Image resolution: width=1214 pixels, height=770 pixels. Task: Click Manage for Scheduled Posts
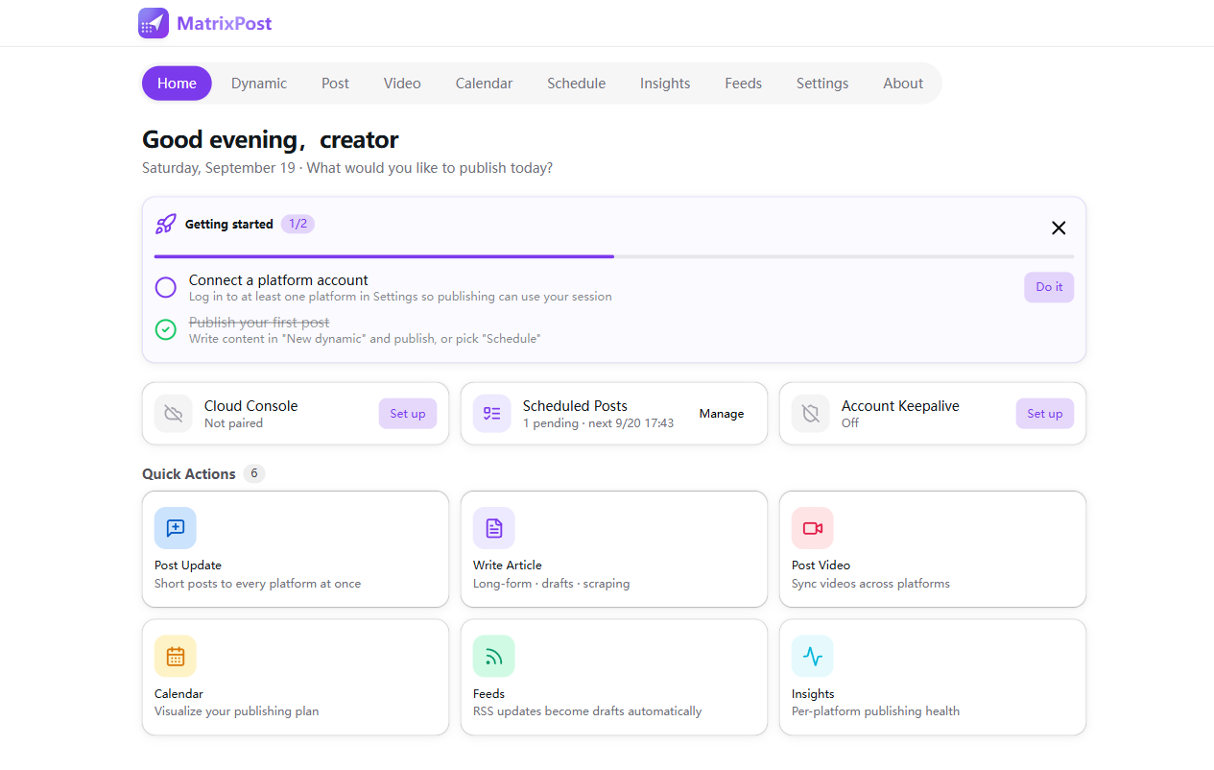pyautogui.click(x=722, y=414)
